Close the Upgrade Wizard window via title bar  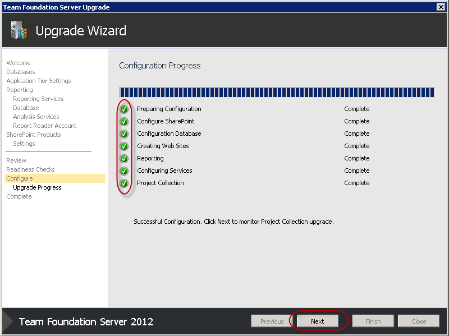coord(441,7)
